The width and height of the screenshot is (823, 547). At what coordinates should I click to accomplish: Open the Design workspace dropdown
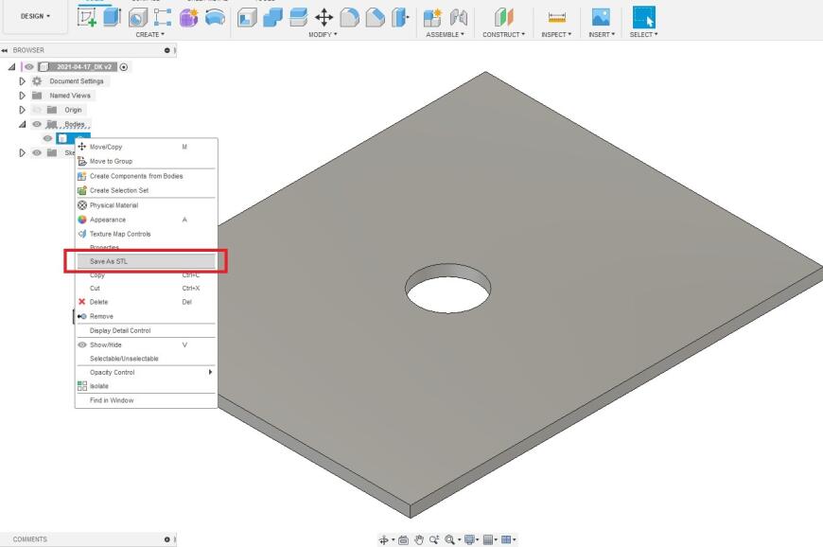click(x=35, y=16)
